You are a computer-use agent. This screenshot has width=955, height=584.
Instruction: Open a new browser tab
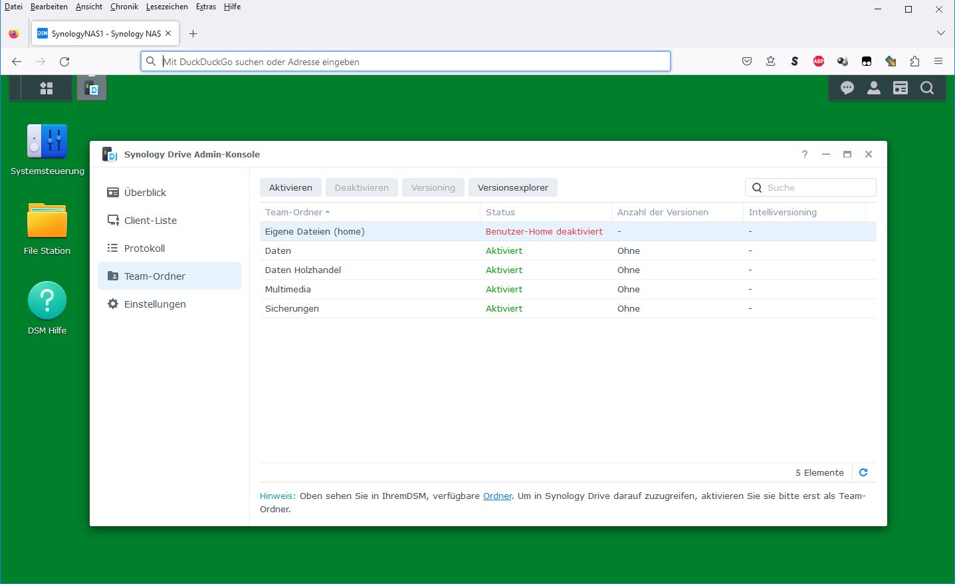[193, 34]
